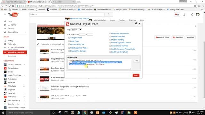Viewport: 205px width, 115px height.
Task: Check Disable Keyboard Controls
Action: coord(110,43)
